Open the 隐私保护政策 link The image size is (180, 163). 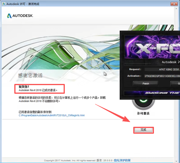[122, 160]
